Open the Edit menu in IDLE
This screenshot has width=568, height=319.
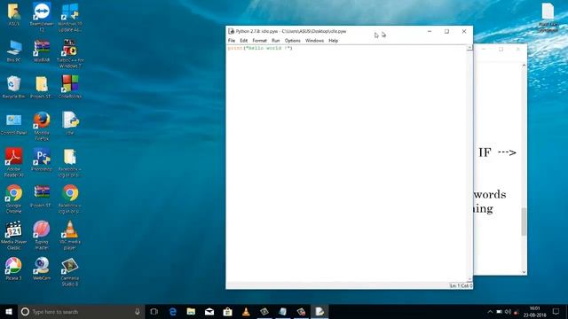tap(244, 41)
